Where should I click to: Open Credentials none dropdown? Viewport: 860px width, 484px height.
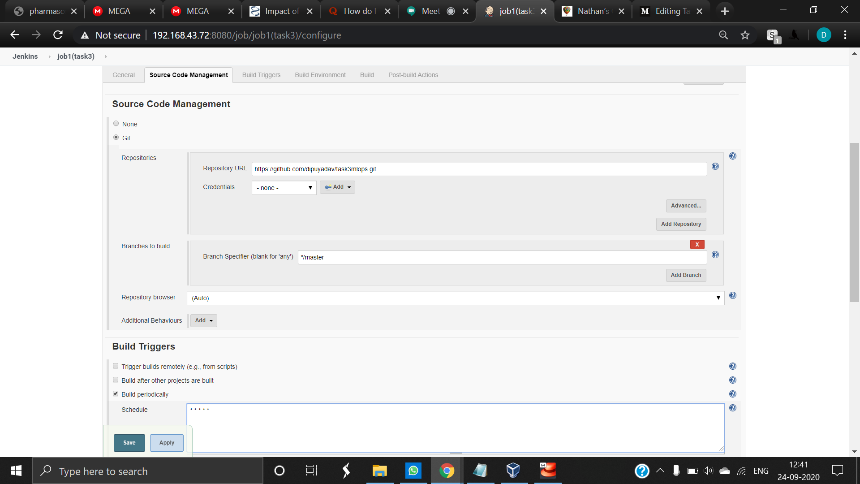pos(284,188)
